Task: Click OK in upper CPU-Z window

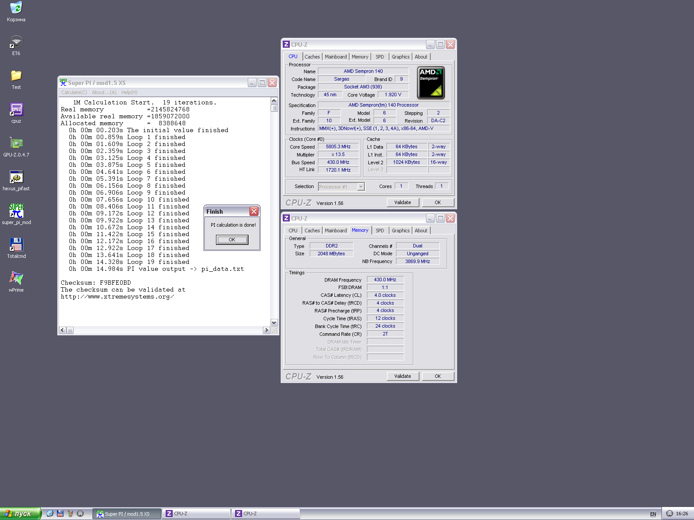Action: point(438,202)
